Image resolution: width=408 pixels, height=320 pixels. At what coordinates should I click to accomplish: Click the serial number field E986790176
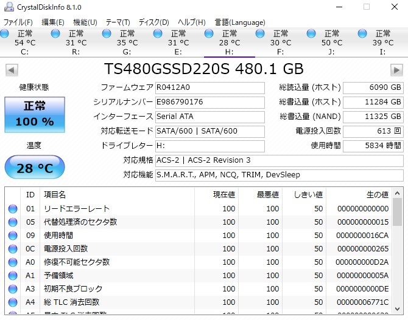click(210, 102)
